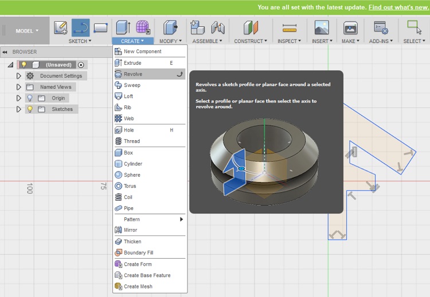Viewport: 430px width, 297px height.
Task: Click the Measure icon above Inspect
Action: 290,27
